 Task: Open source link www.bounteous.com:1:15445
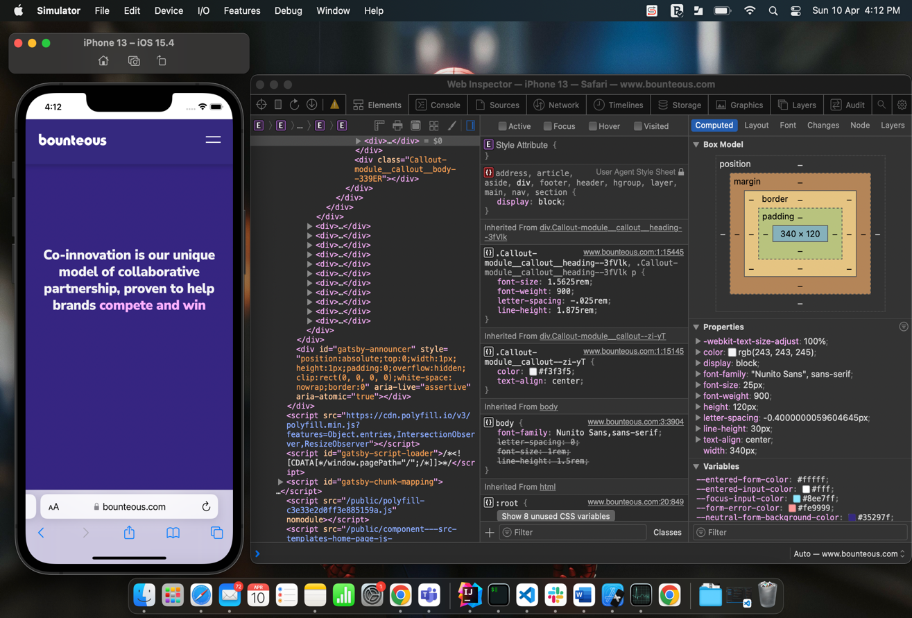(x=633, y=252)
